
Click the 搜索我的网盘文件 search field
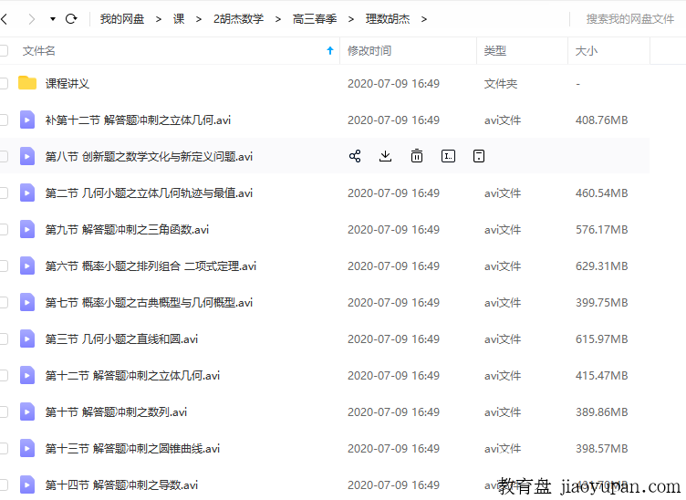coord(629,18)
